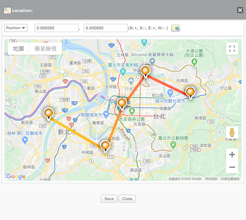Zoom in on the map

click(232, 155)
